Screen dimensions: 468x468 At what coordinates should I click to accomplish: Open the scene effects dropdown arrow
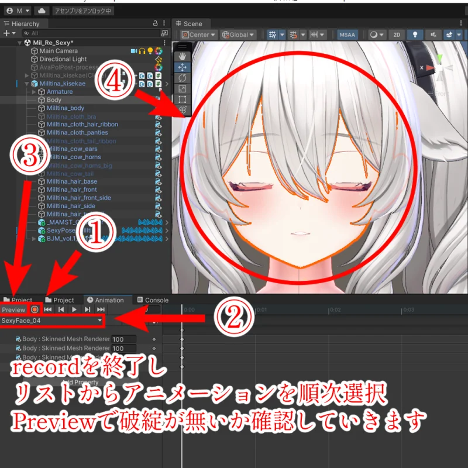click(x=459, y=35)
